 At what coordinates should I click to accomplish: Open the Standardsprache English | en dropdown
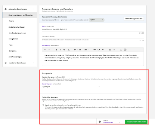tap(71, 87)
